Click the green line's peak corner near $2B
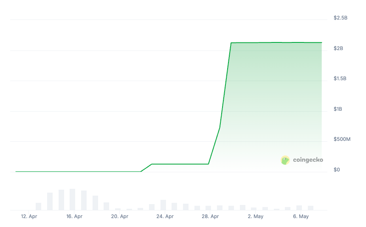 click(x=231, y=43)
